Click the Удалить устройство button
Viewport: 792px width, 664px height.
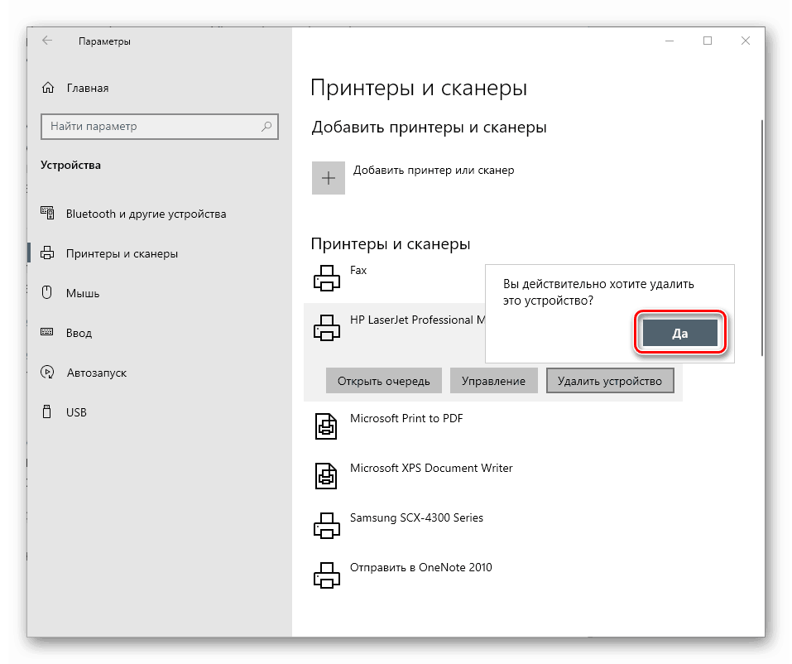point(610,381)
